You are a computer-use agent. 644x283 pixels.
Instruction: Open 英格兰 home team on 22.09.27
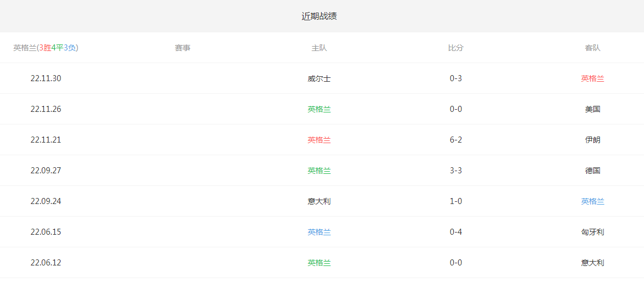(319, 171)
